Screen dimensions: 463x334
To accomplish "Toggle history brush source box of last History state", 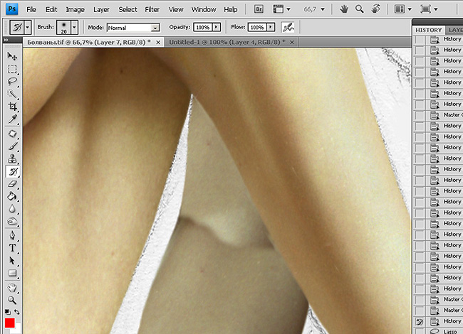I will click(420, 321).
